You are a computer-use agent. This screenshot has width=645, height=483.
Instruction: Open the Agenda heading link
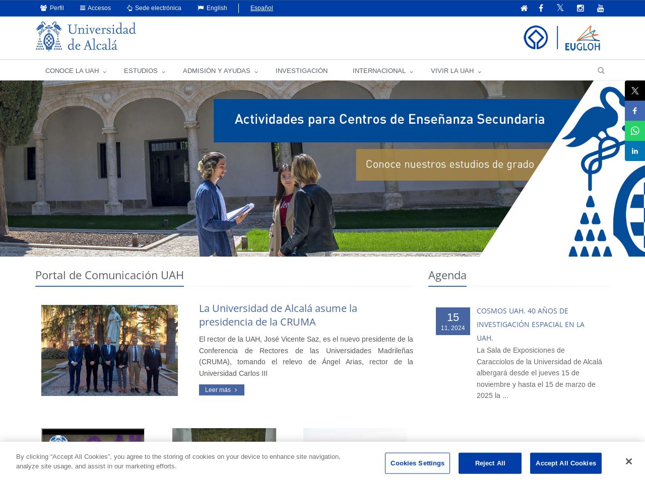point(447,275)
